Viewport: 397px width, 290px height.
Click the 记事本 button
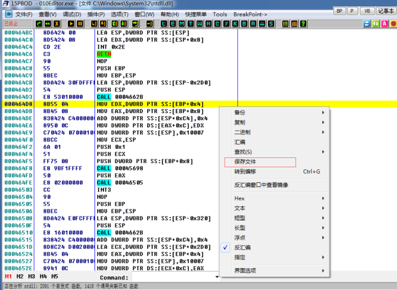386,11
